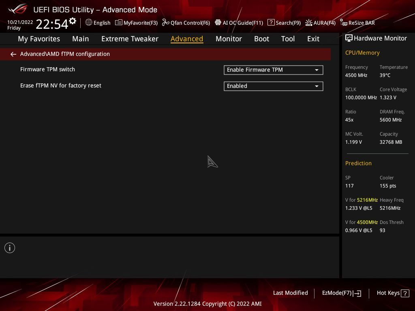415x311 pixels.
Task: Switch to the Monitor tab
Action: (x=229, y=39)
